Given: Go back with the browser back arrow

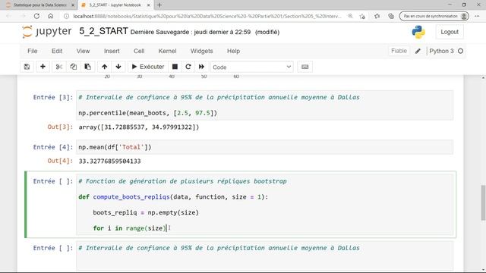Looking at the screenshot, I should (x=8, y=16).
